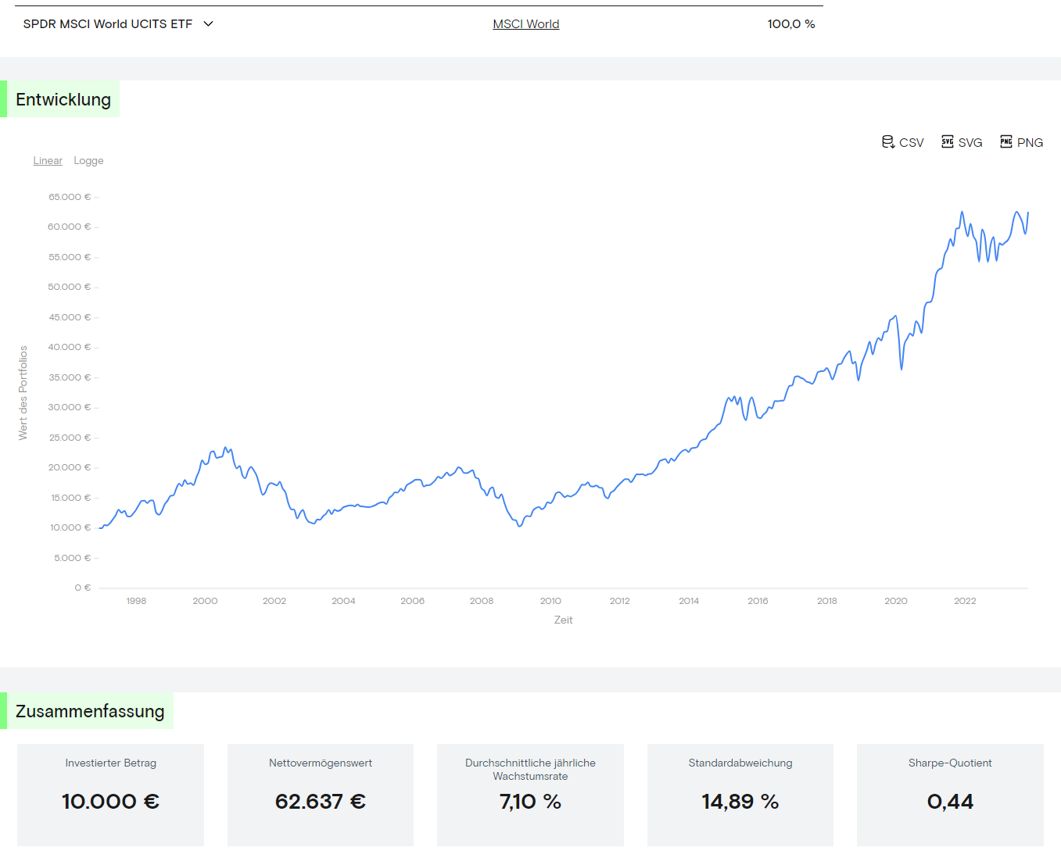This screenshot has height=865, width=1061.
Task: Click the 2008 label on time axis
Action: [482, 601]
